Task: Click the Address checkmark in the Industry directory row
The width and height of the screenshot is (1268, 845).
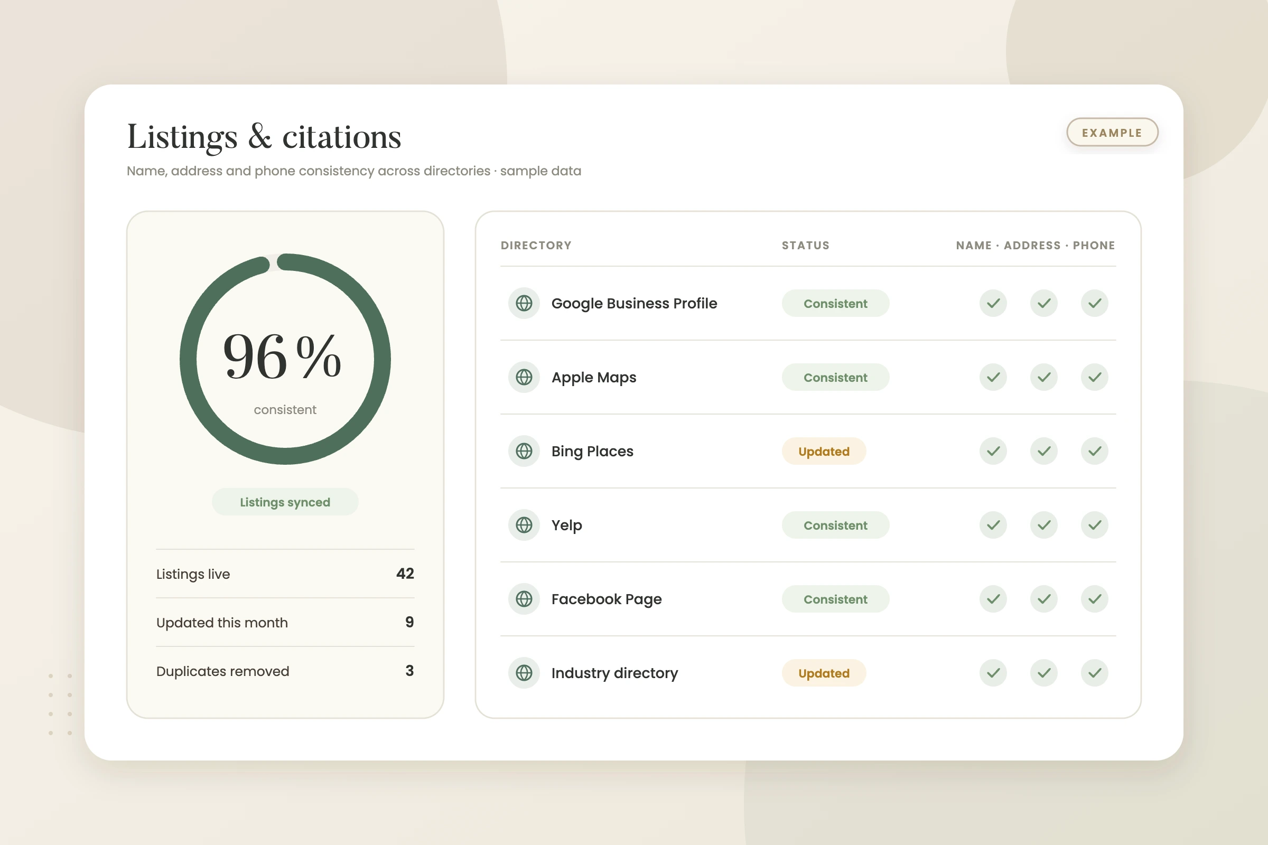Action: [x=1045, y=672]
